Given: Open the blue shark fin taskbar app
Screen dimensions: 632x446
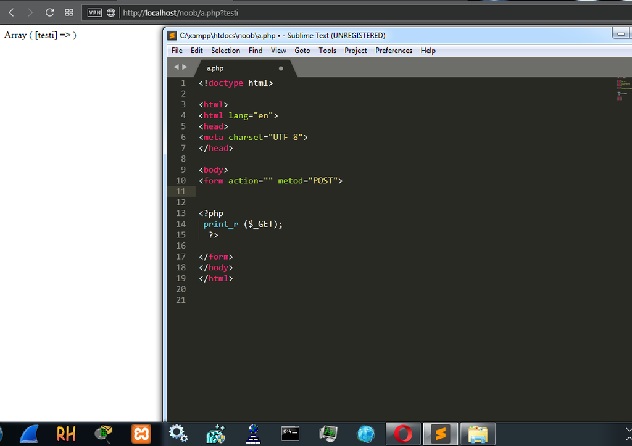Looking at the screenshot, I should 29,434.
